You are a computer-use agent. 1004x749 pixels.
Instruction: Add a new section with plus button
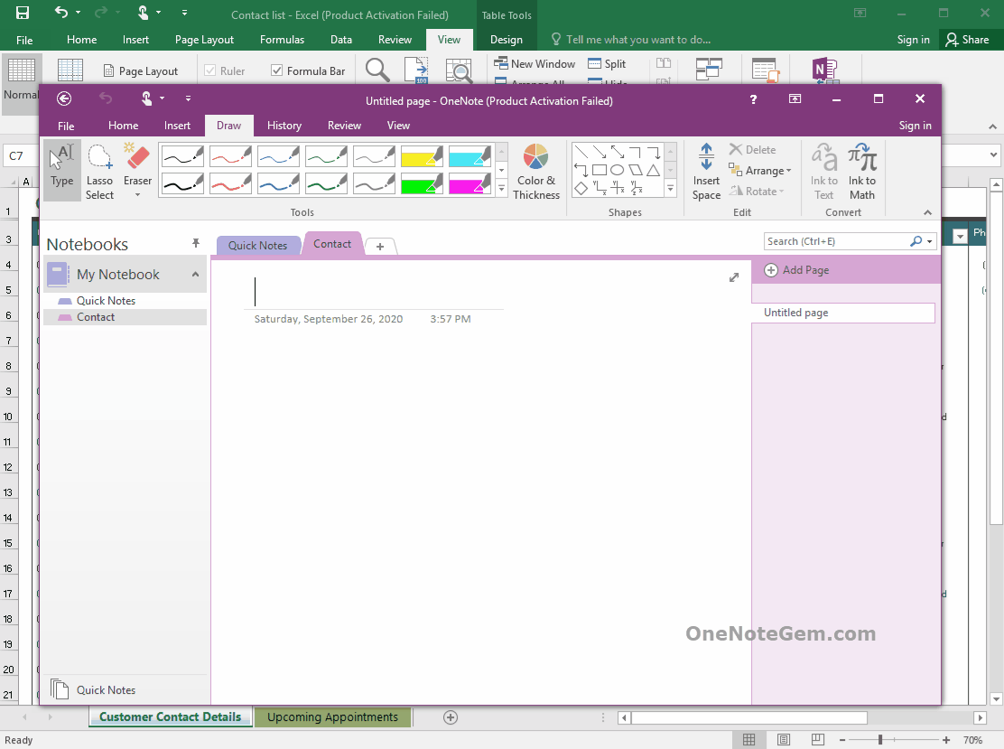tap(379, 245)
